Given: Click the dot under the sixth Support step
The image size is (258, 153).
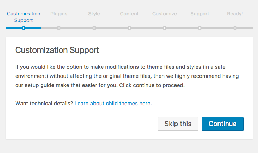Looking at the screenshot, I should tap(200, 28).
